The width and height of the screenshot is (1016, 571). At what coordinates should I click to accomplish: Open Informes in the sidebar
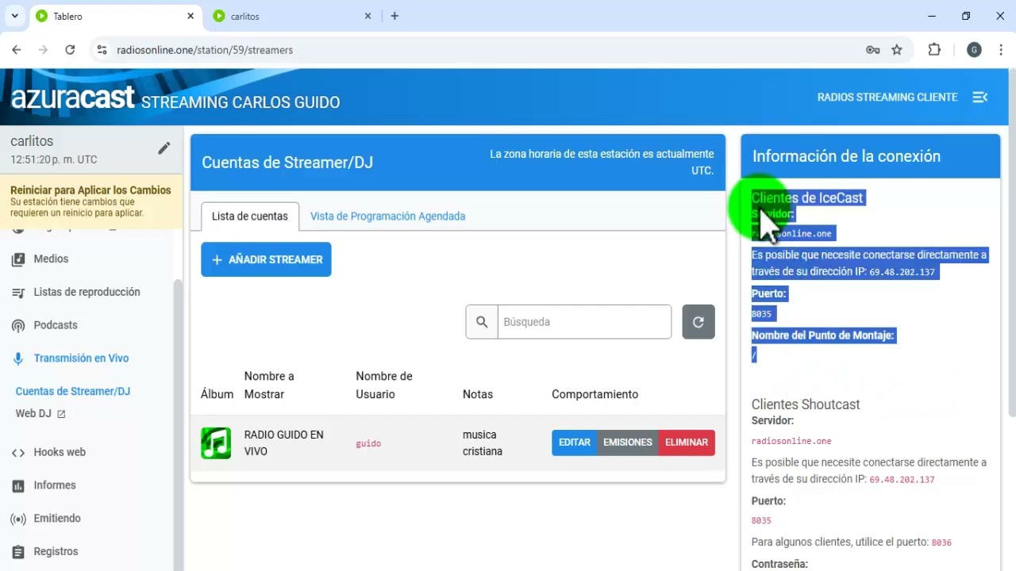pyautogui.click(x=55, y=486)
